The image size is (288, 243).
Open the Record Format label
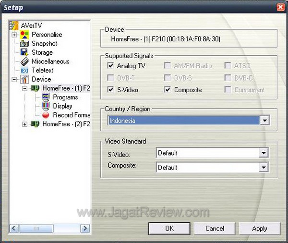[72, 115]
